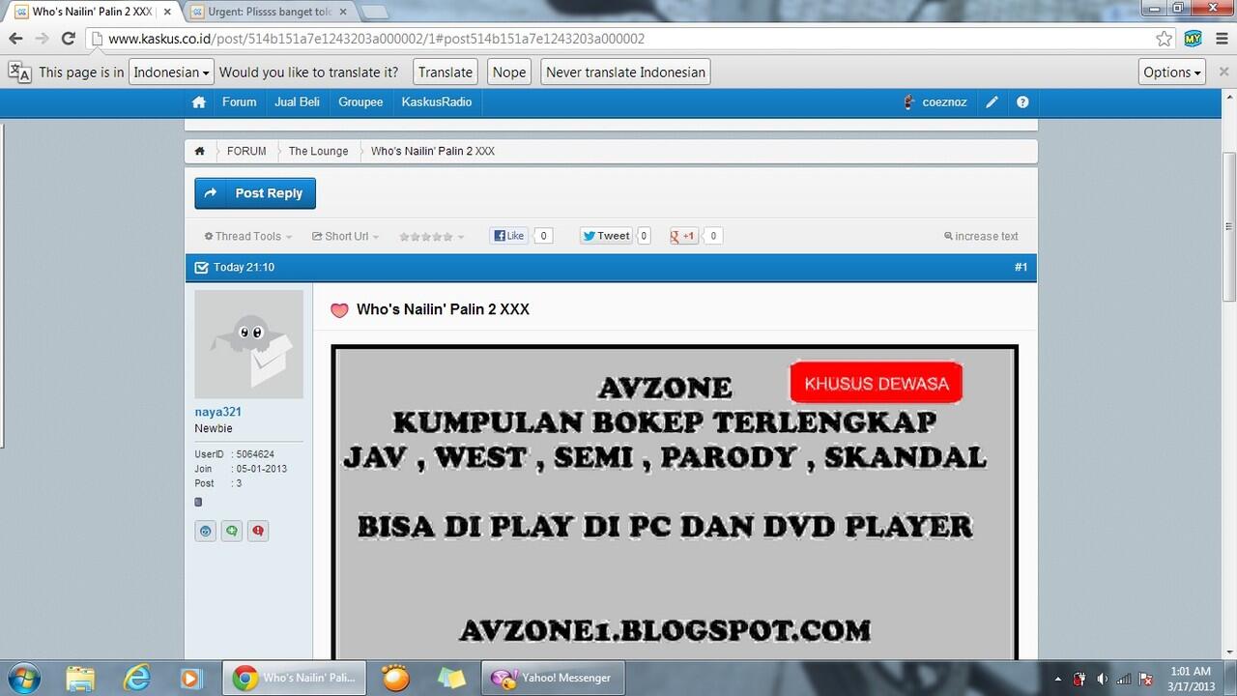
Task: Click the green reputation icon under naya321
Action: click(x=232, y=531)
